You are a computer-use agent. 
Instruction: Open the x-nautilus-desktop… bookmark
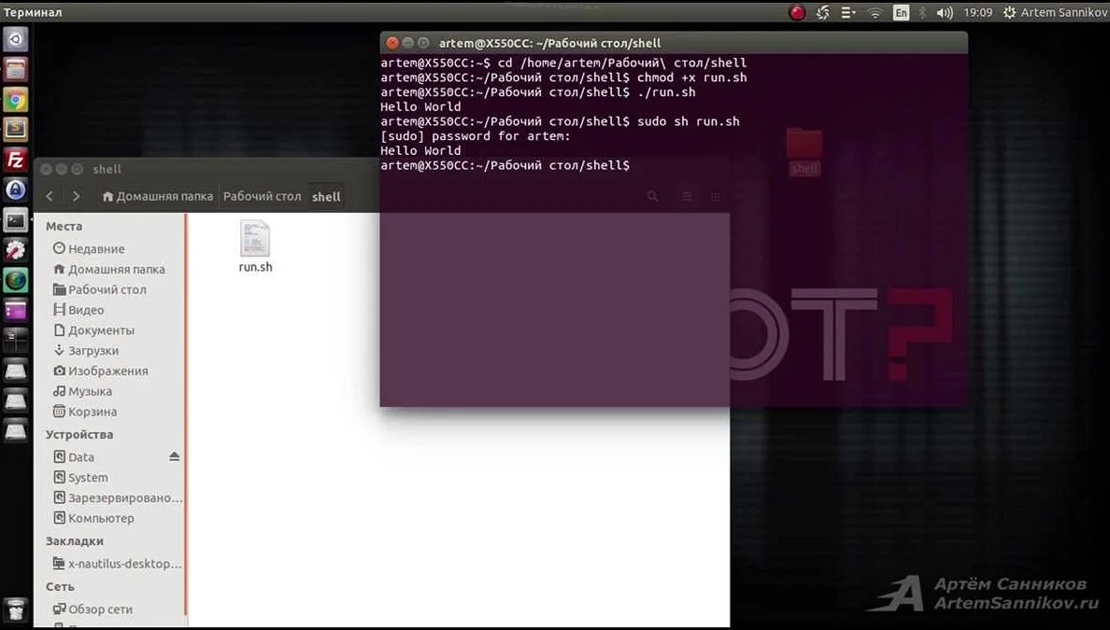pyautogui.click(x=118, y=565)
